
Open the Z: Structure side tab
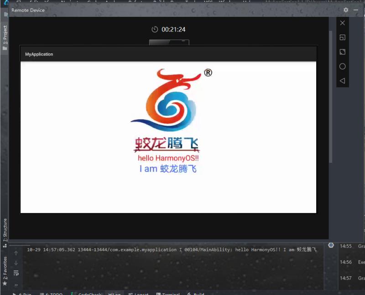[x=5, y=229]
